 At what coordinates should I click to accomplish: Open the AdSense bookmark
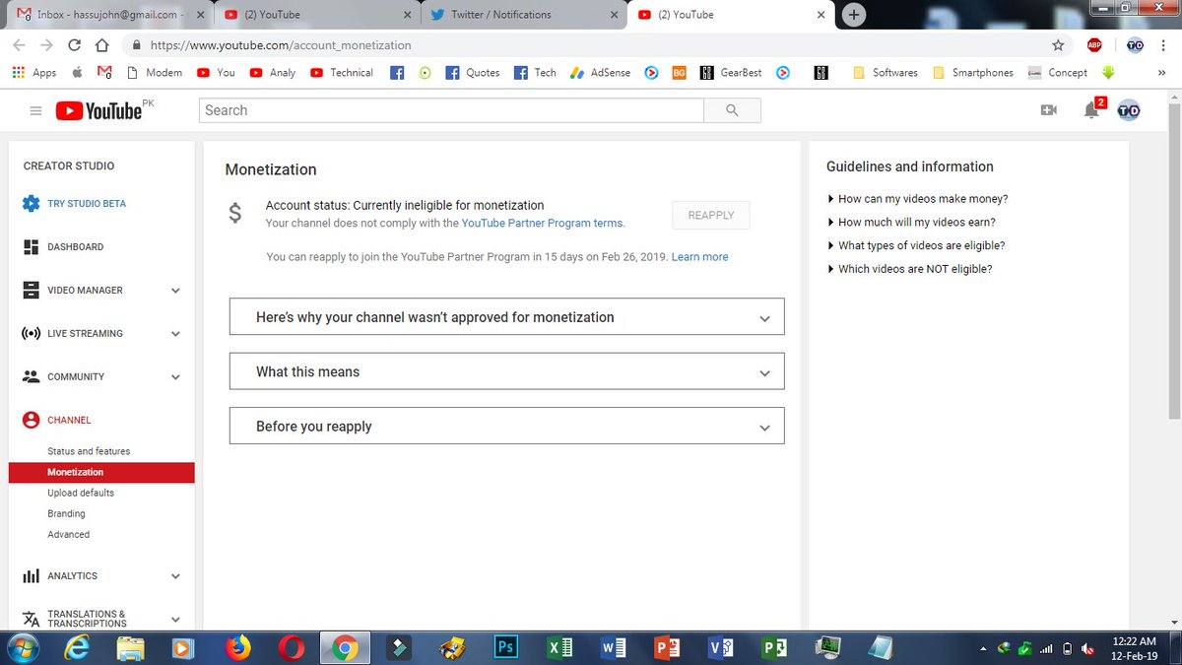click(600, 73)
